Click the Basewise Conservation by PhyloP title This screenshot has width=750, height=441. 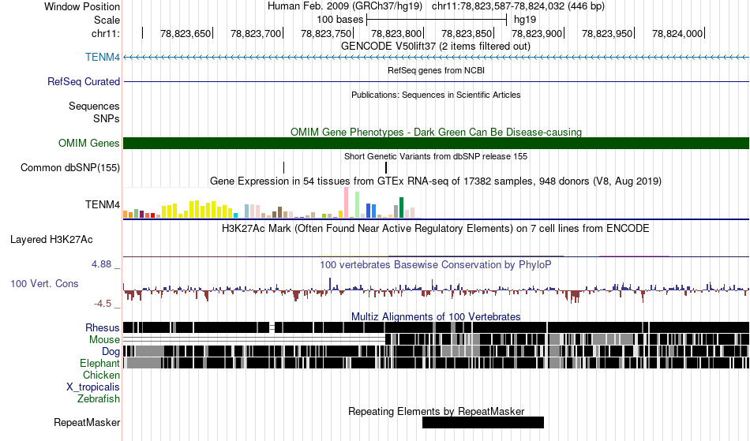coord(436,265)
